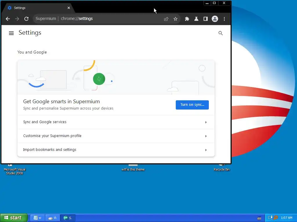
Task: Bookmark this tab with the star icon
Action: 175,19
